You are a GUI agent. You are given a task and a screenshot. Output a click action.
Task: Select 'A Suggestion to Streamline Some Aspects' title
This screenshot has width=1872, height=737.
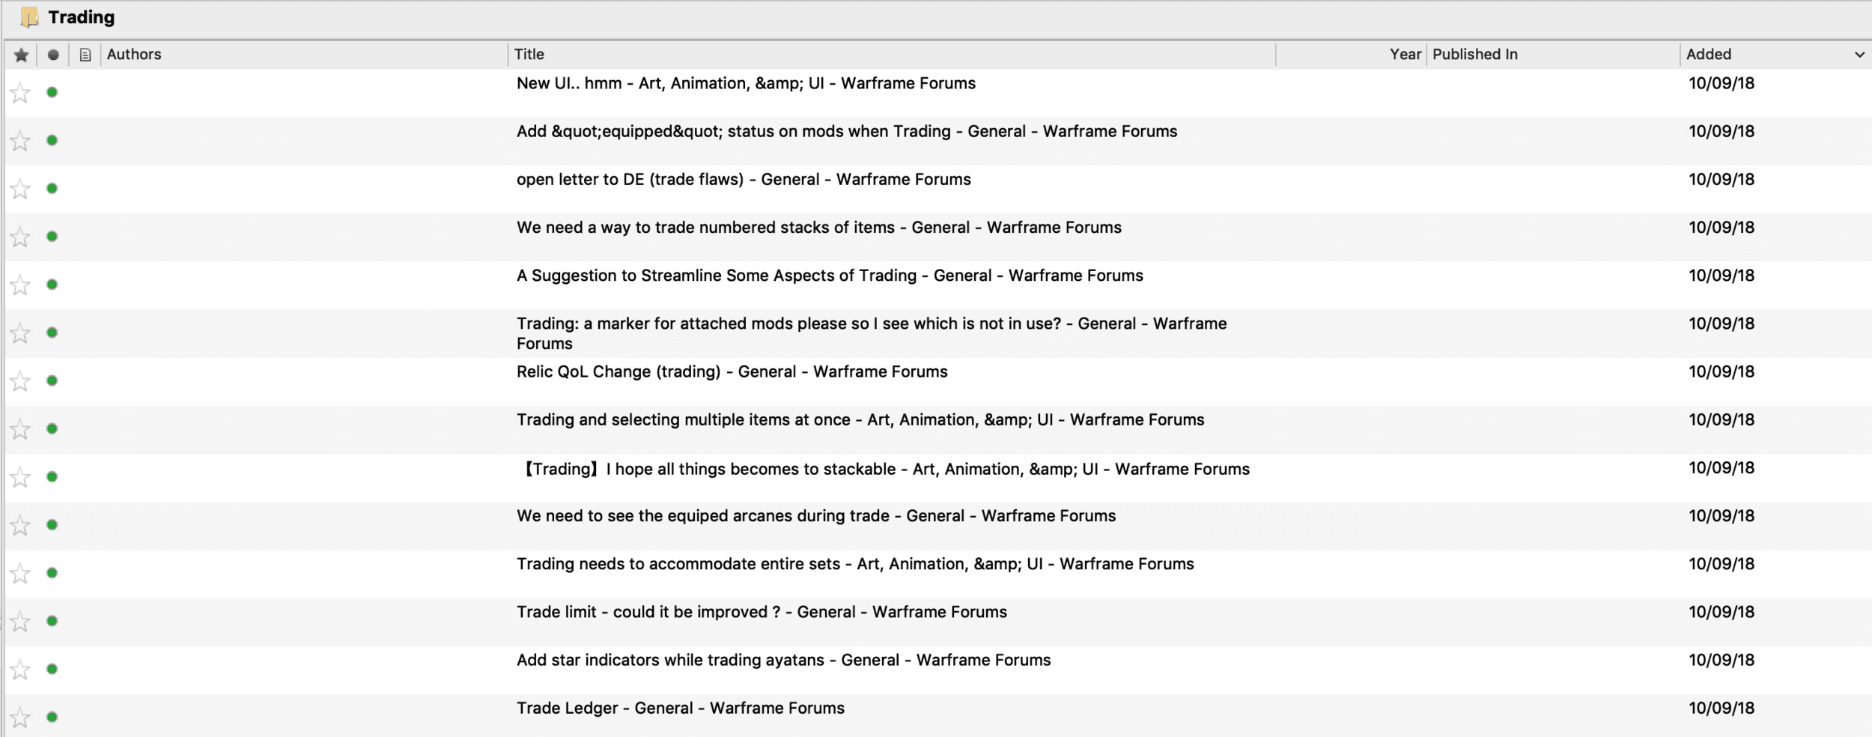pos(830,276)
